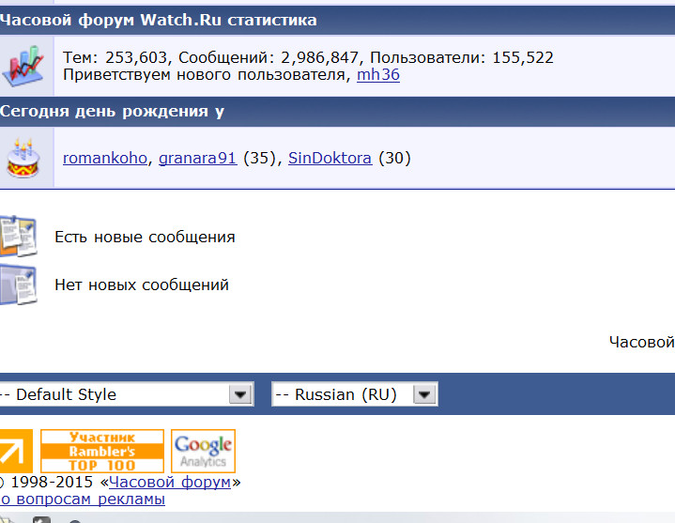Click the Часовой text at right edge
675x523 pixels.
tap(641, 342)
